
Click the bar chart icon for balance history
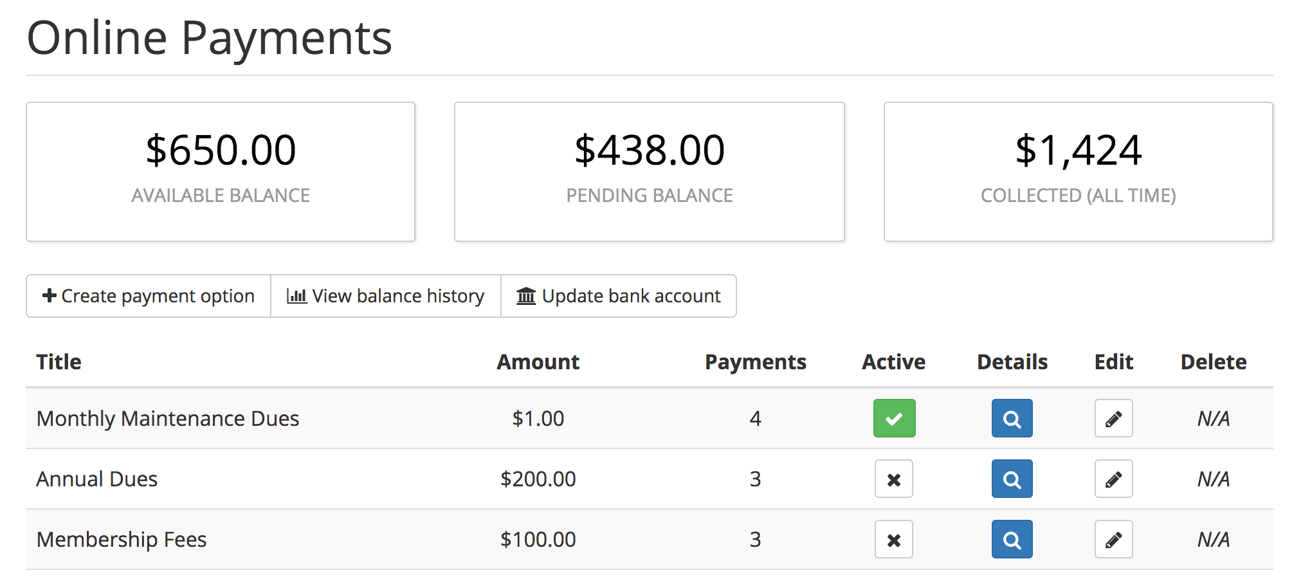(296, 296)
